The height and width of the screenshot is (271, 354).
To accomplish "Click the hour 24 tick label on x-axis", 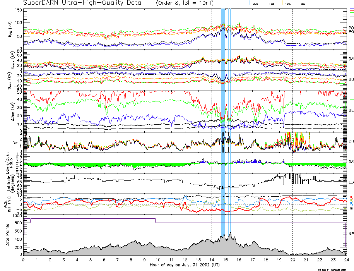I will click(x=345, y=261).
